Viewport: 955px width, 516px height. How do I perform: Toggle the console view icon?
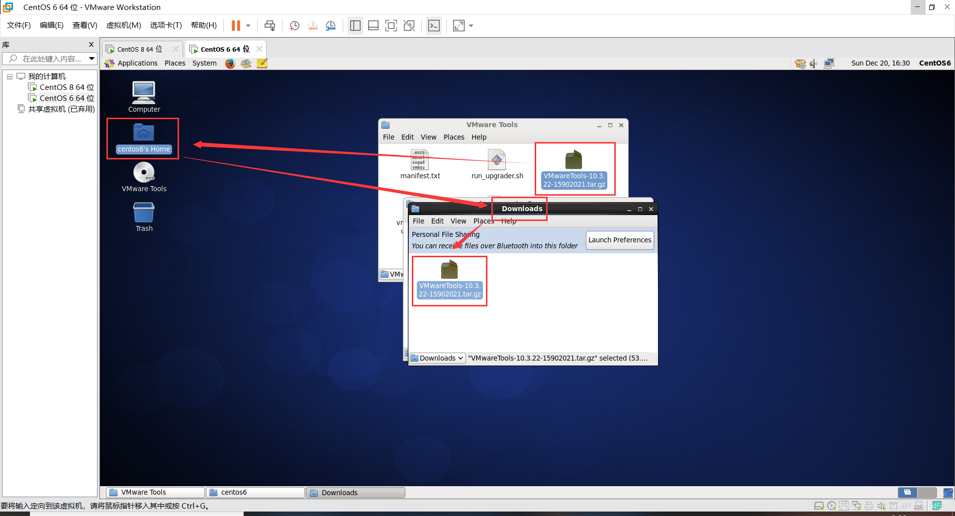click(x=434, y=26)
